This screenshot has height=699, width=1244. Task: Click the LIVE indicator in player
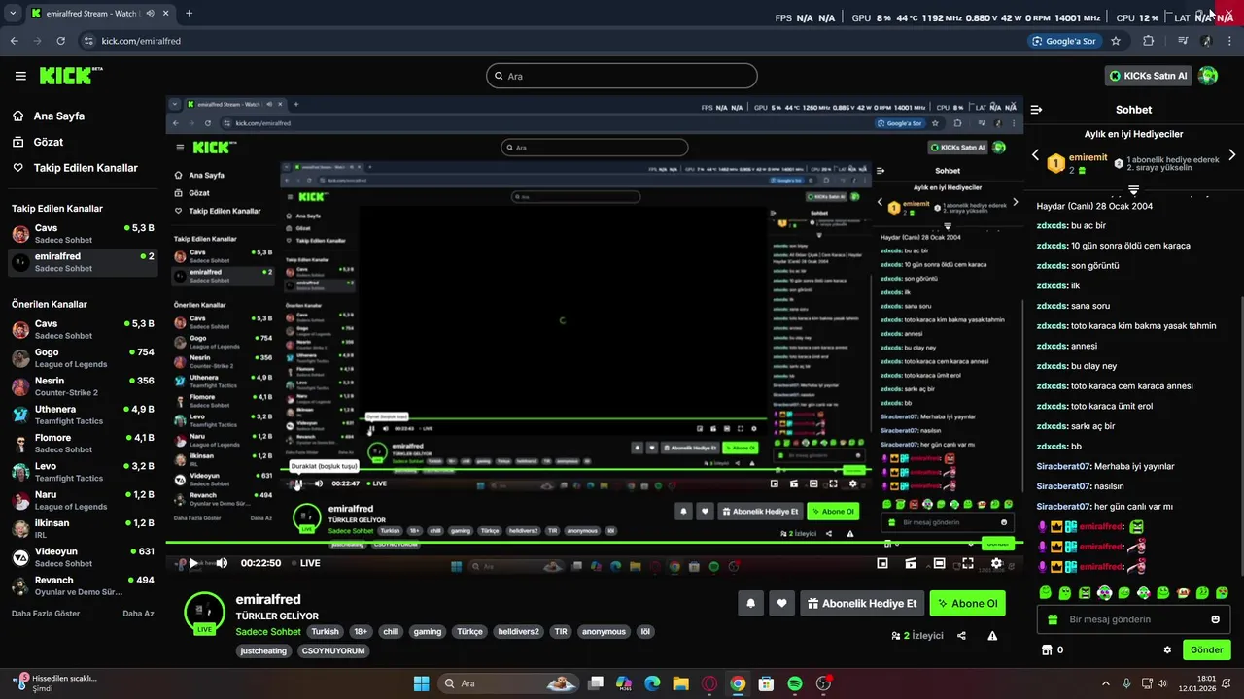tap(305, 563)
